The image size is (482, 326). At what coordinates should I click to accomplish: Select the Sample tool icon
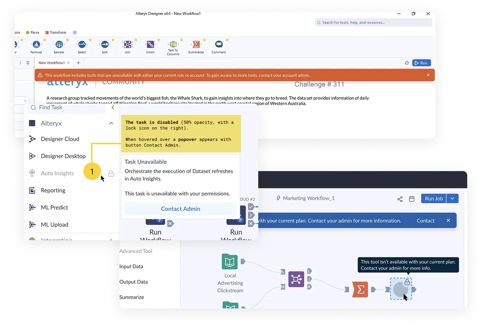point(59,44)
